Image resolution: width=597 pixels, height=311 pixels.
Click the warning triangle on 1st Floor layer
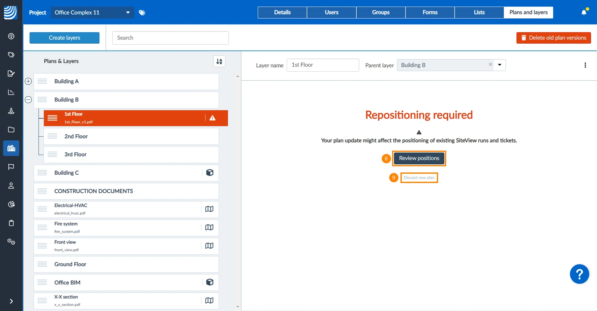point(212,118)
